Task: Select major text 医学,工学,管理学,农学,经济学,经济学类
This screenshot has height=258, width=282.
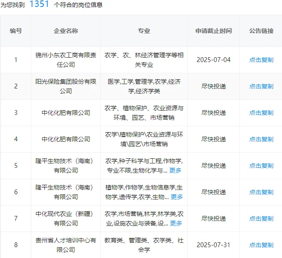Action: pyautogui.click(x=144, y=86)
